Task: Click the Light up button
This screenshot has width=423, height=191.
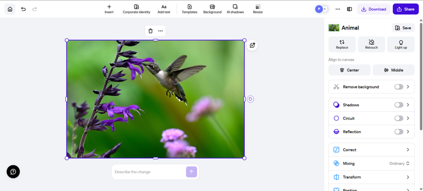Action: point(401,44)
